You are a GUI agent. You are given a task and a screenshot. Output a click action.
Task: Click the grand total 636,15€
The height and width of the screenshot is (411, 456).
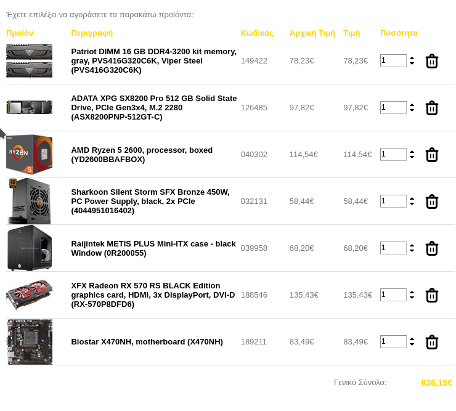pos(436,383)
